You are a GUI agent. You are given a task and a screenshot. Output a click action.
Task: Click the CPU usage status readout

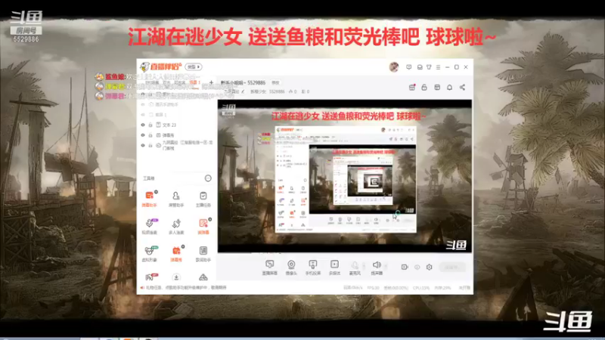pyautogui.click(x=421, y=288)
